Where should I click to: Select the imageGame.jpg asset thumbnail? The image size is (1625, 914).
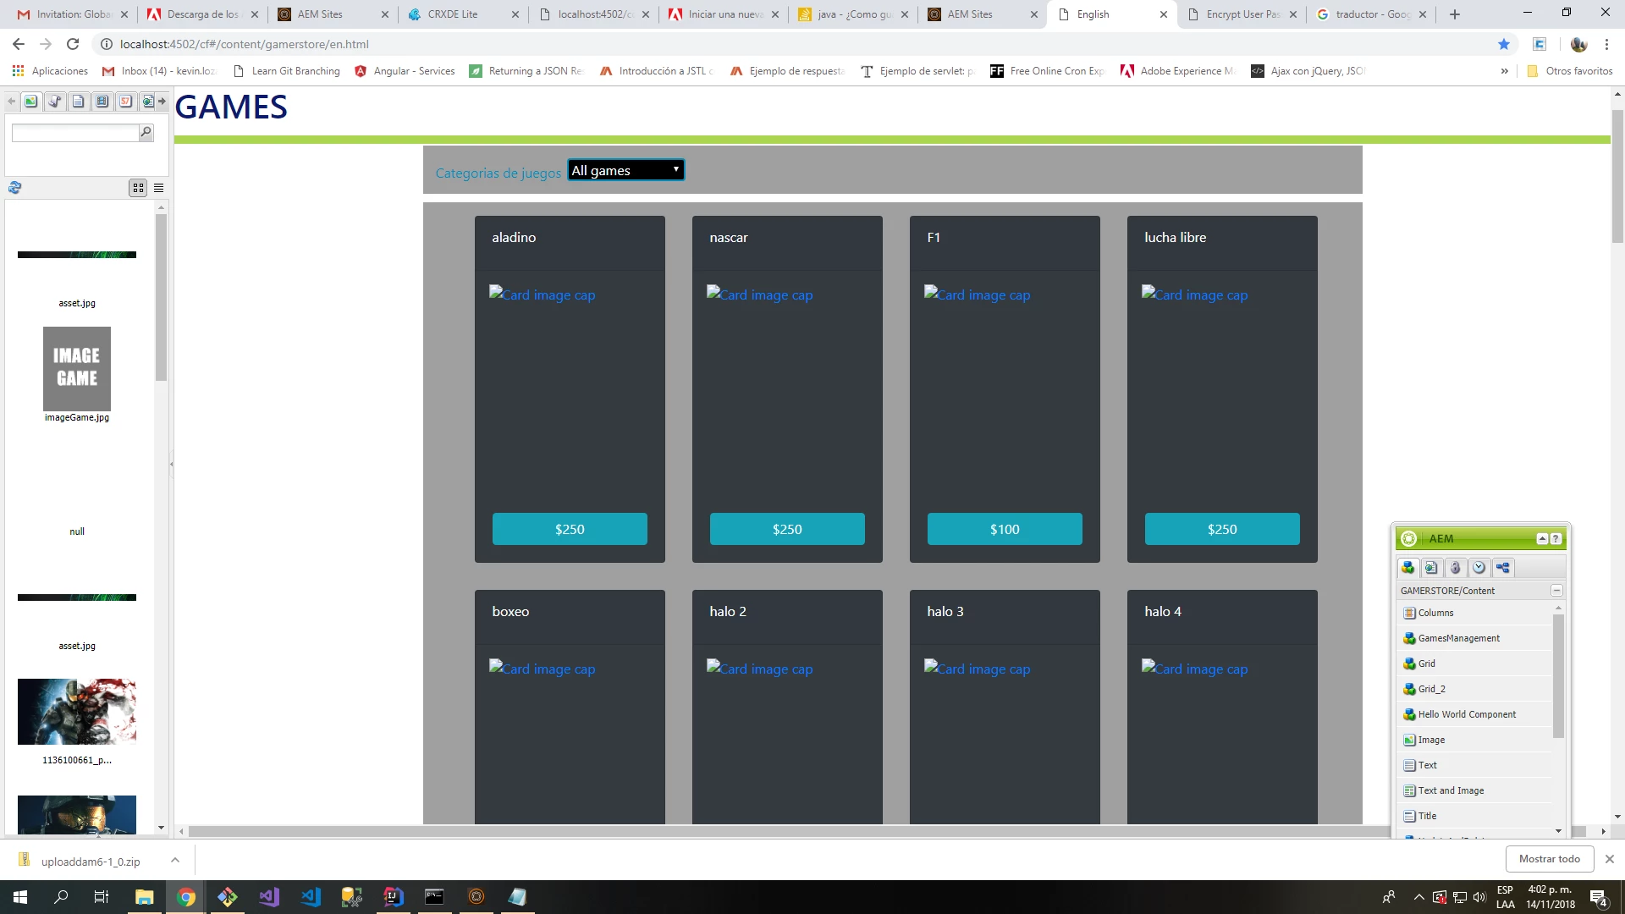[77, 369]
